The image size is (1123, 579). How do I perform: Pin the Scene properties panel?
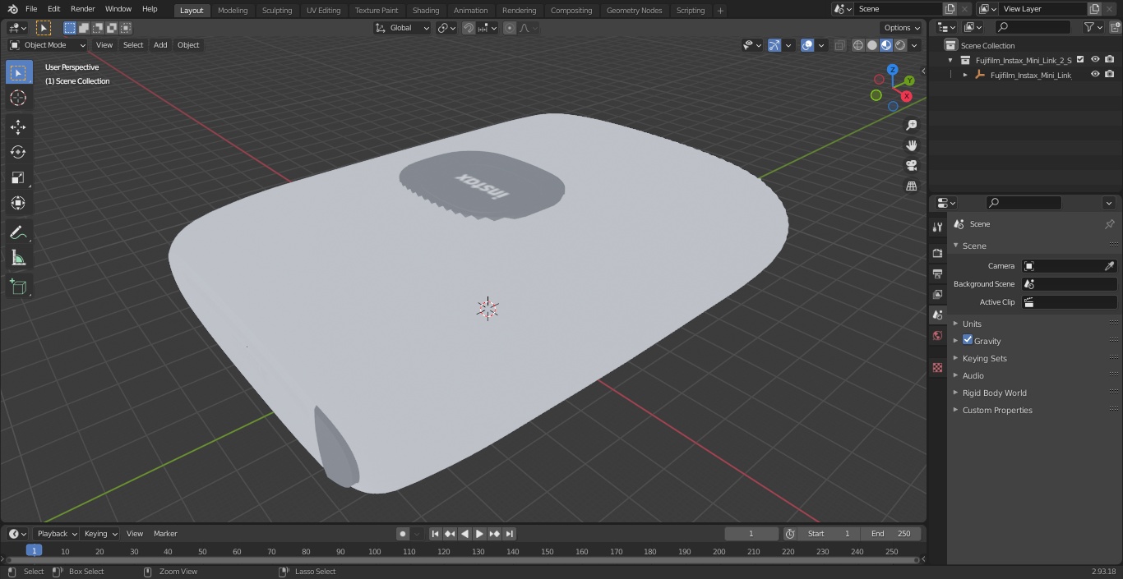point(1109,224)
